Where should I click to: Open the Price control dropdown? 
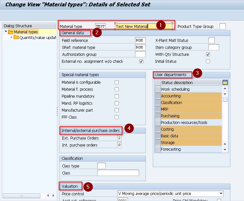click(x=221, y=194)
